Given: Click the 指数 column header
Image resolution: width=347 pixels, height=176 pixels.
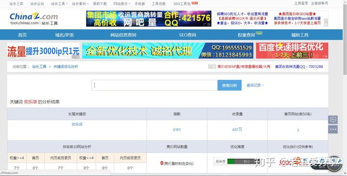Looking at the screenshot, I should pos(177,114).
